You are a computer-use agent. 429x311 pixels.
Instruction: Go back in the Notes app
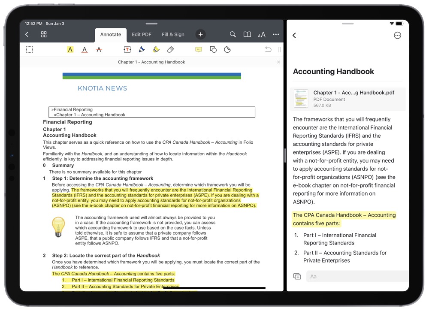(294, 35)
